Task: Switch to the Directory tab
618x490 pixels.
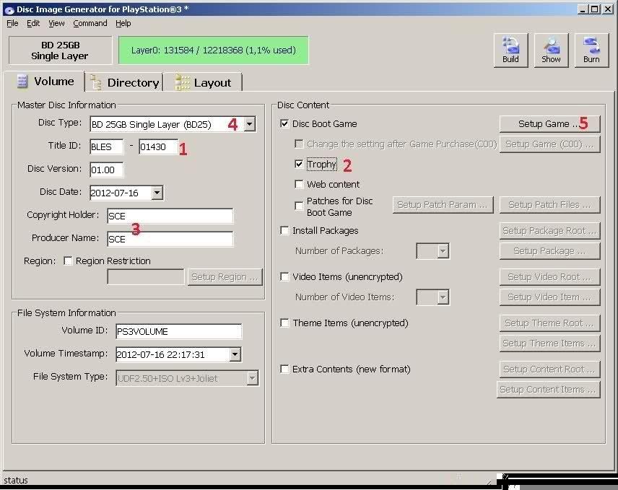Action: click(125, 82)
